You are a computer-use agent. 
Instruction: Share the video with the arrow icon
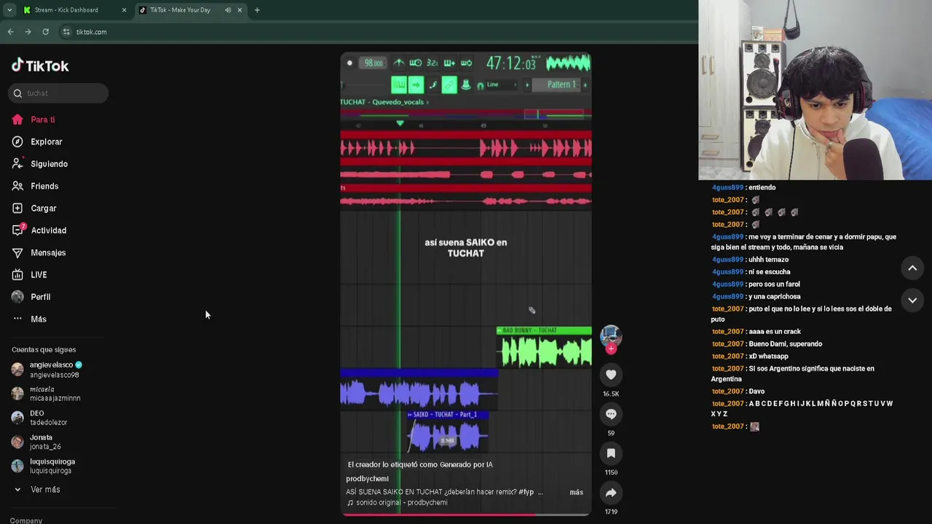point(611,493)
